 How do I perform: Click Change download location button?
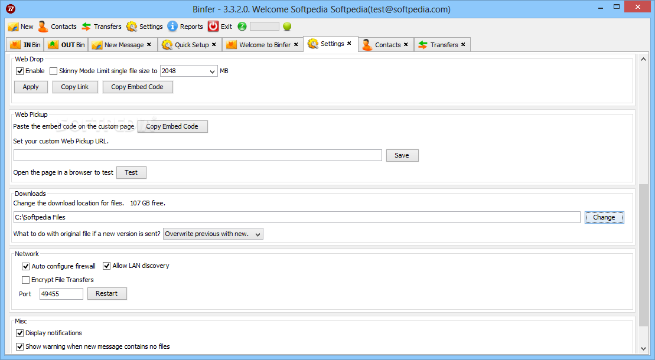604,217
